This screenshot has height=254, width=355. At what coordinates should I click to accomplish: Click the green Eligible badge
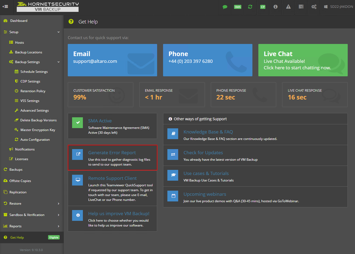(x=54, y=238)
